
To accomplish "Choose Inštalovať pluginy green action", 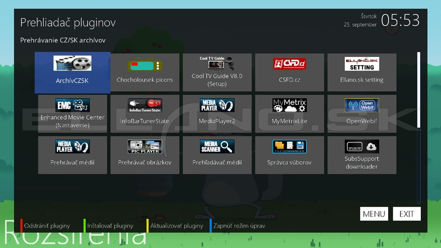I will pos(110,226).
